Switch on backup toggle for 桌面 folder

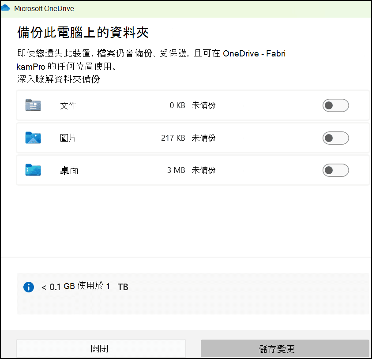[335, 170]
